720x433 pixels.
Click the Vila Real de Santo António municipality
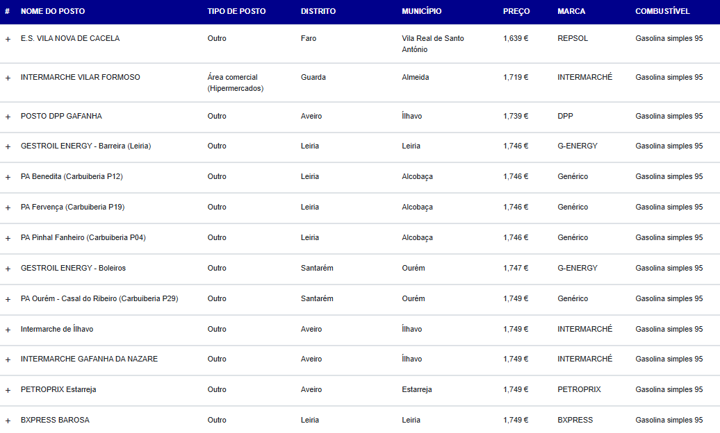pos(433,44)
